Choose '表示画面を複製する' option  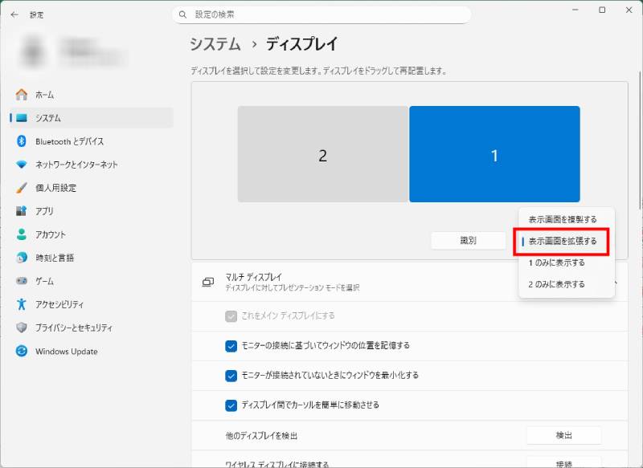(x=563, y=219)
